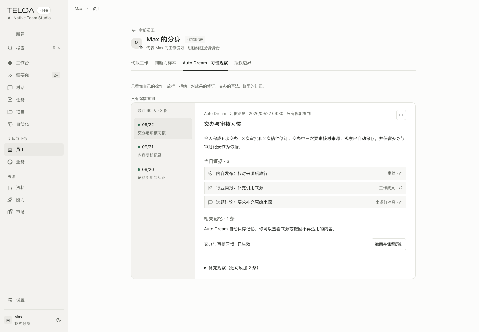The height and width of the screenshot is (332, 479).
Task: Expand 补充观察 disclosure triangle
Action: (205, 268)
